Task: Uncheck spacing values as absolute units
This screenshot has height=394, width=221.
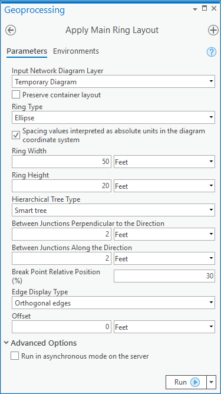Action: point(16,136)
